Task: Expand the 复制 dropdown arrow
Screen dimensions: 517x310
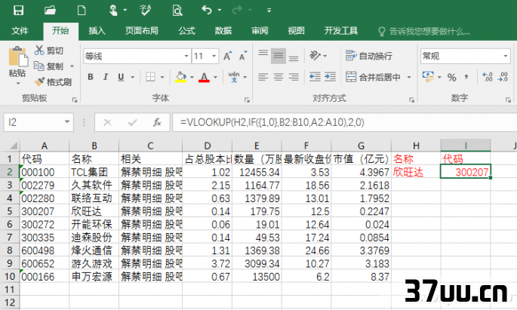Action: tap(72, 66)
